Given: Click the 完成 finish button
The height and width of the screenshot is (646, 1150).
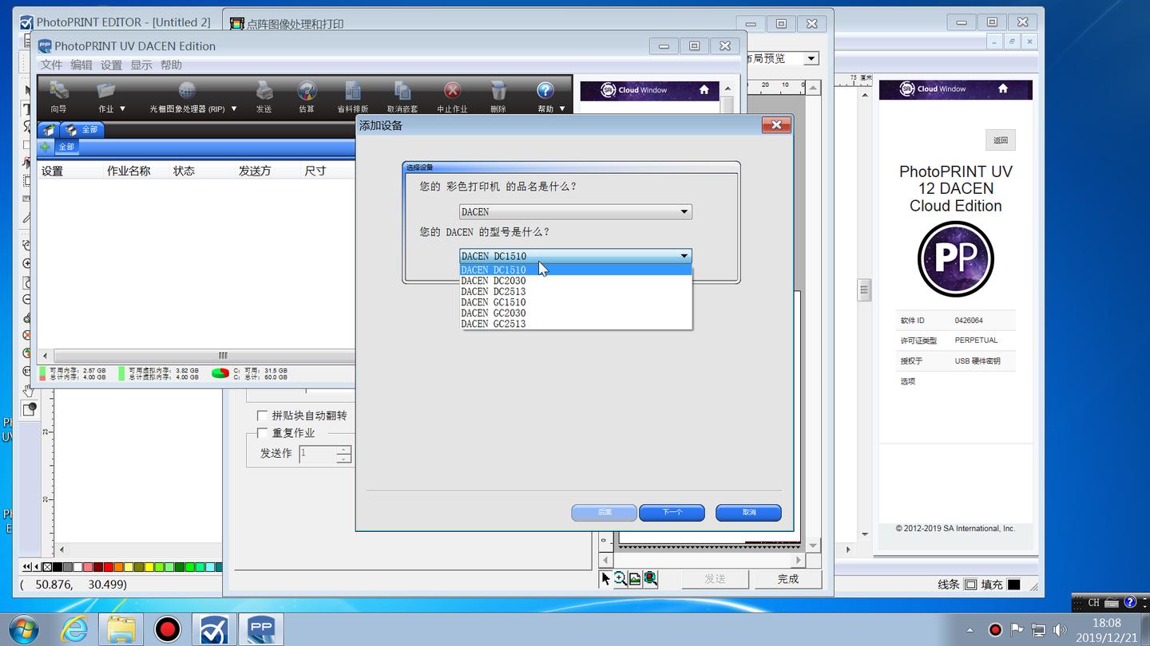Looking at the screenshot, I should [788, 579].
